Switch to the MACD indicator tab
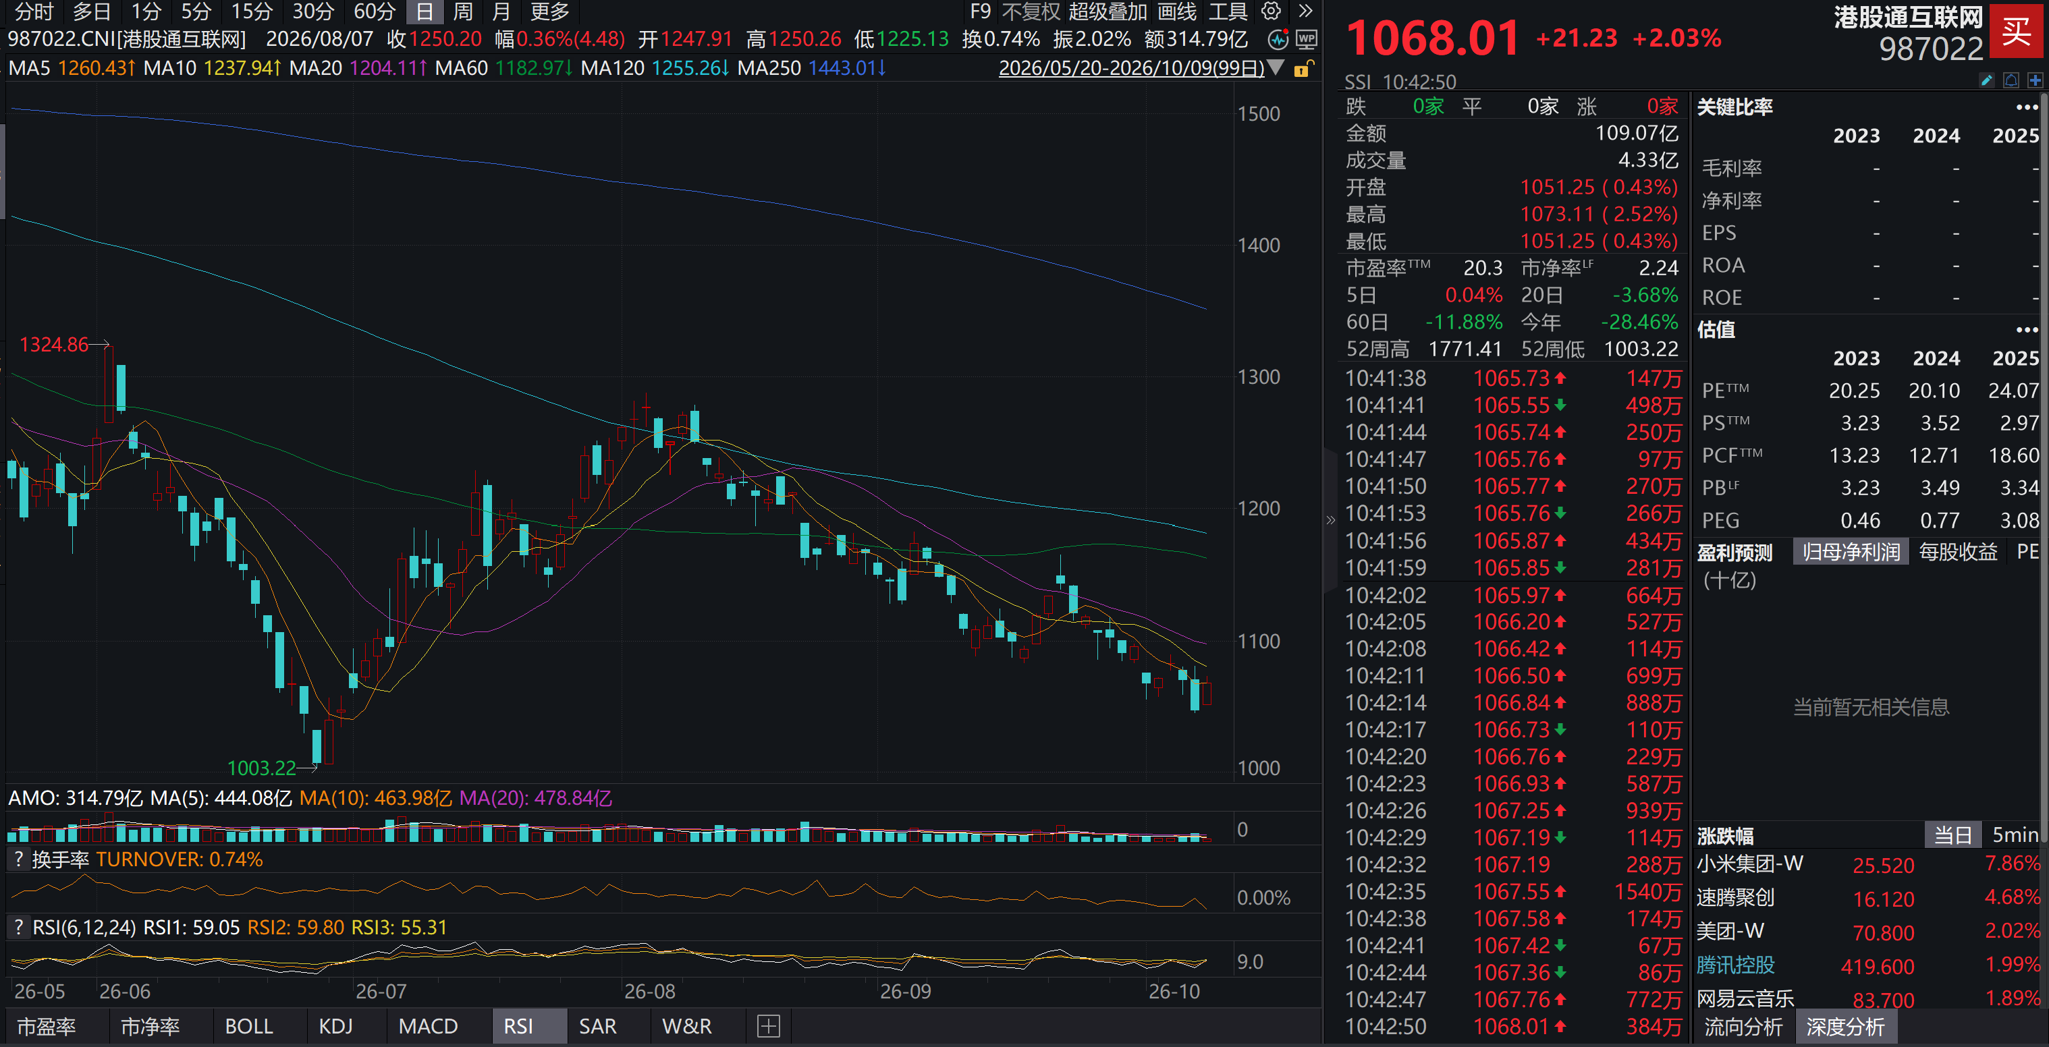 click(428, 1026)
